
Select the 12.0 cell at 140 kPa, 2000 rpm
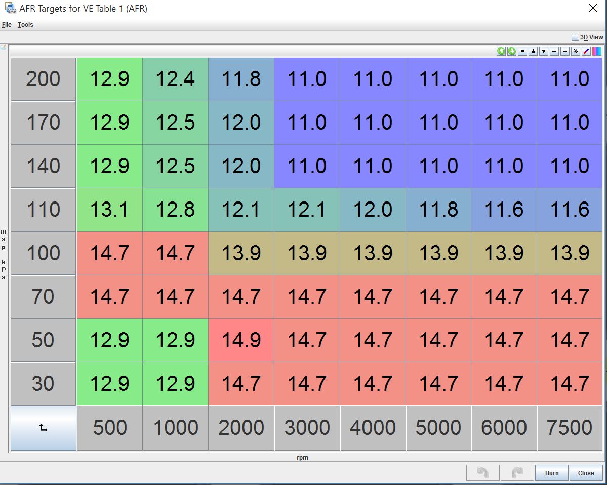241,167
